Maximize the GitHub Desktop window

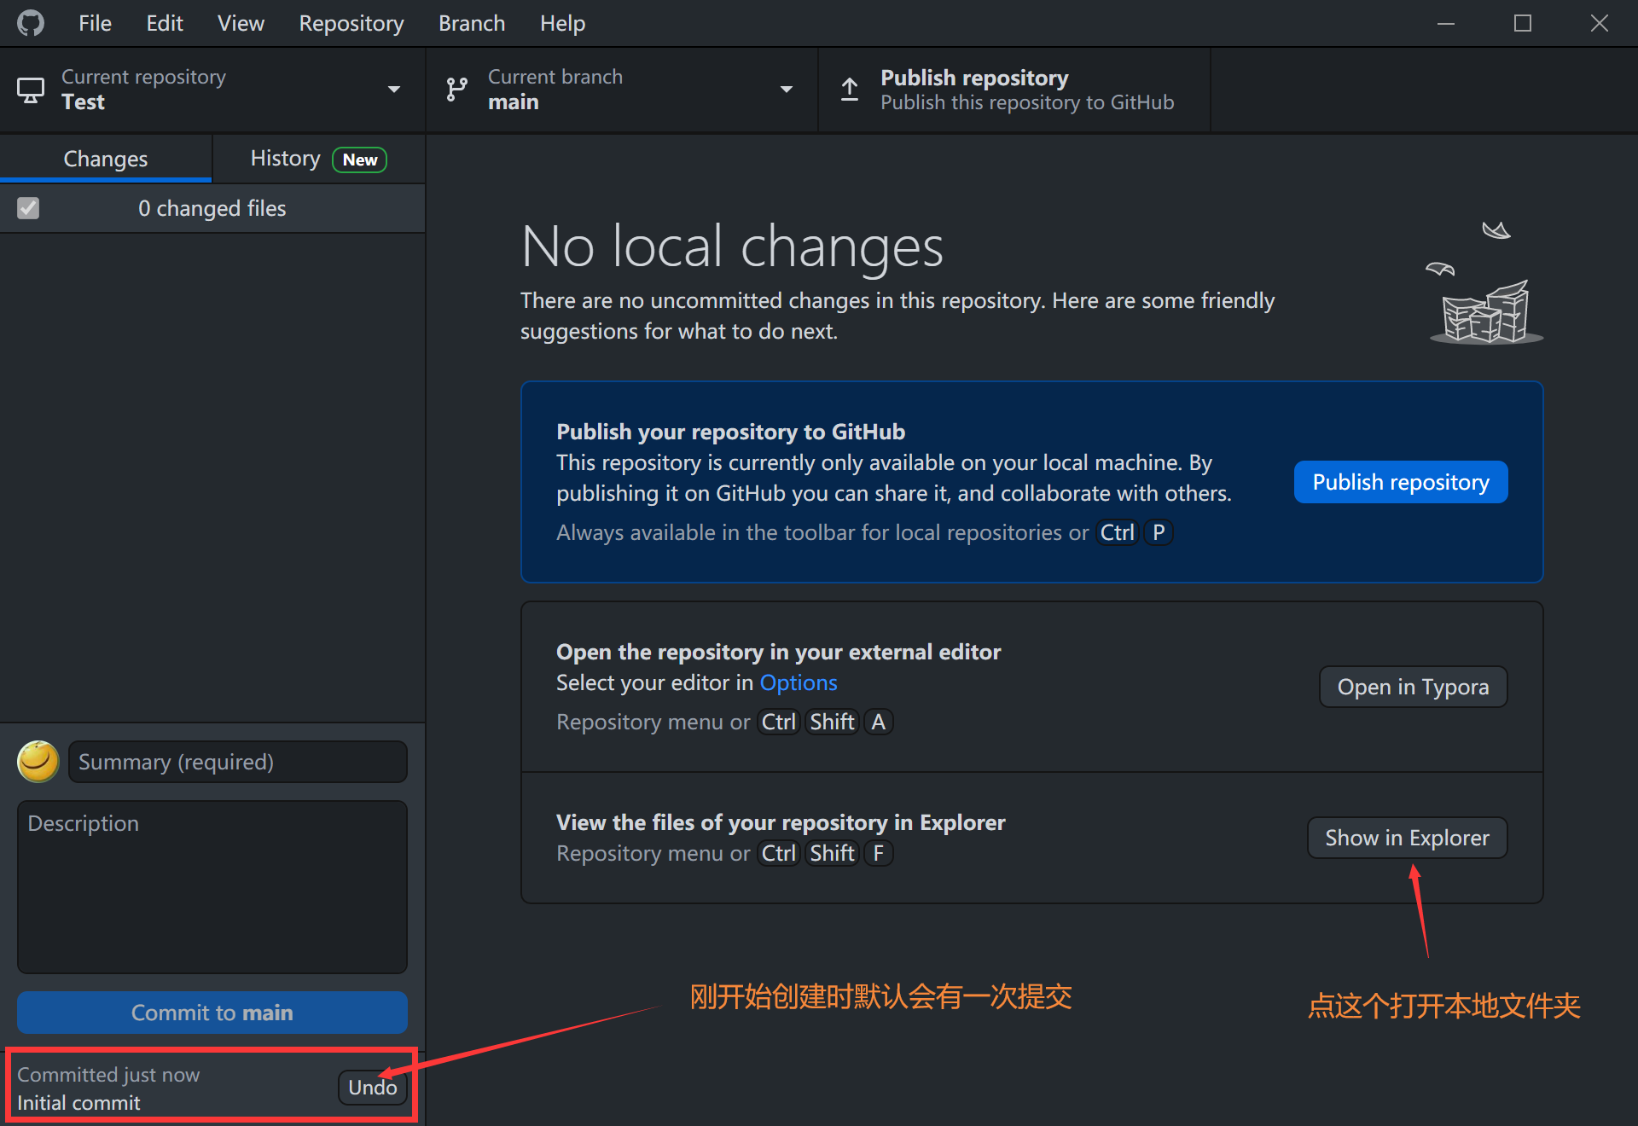click(1523, 23)
